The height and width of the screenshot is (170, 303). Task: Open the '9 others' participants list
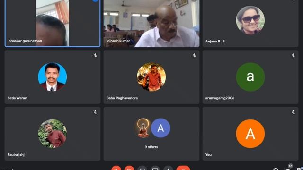pyautogui.click(x=151, y=134)
